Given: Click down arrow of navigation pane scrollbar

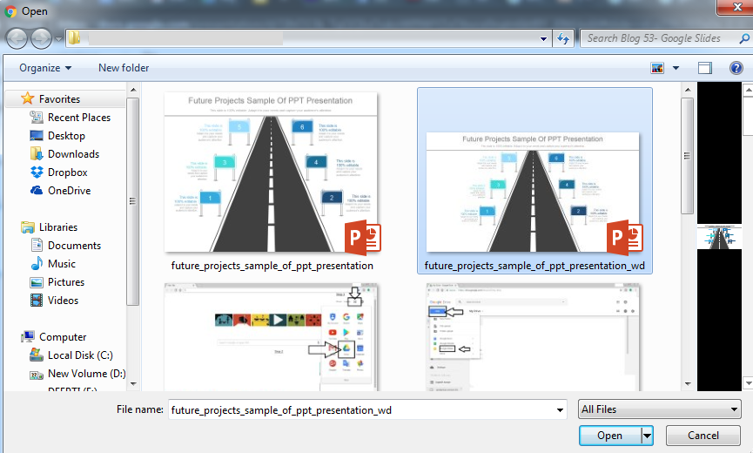Looking at the screenshot, I should click(x=133, y=384).
